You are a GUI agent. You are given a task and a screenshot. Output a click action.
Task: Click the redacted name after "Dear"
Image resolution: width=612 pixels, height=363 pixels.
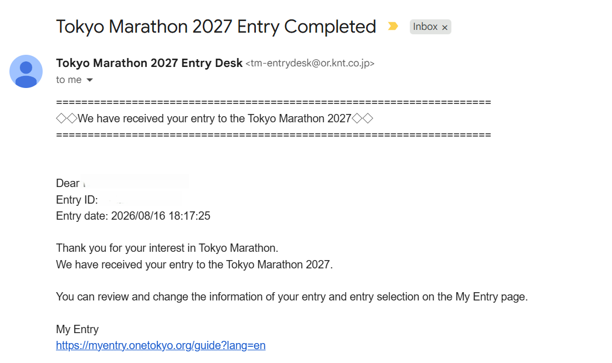click(x=135, y=183)
